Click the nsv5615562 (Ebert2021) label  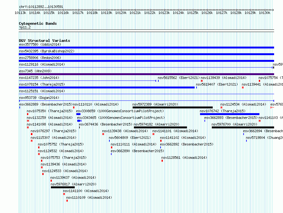(x=179, y=78)
